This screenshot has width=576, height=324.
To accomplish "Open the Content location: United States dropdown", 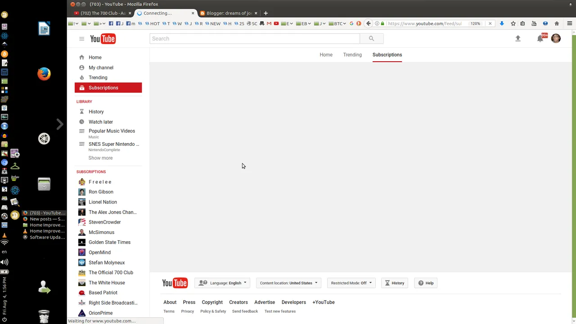I will pyautogui.click(x=288, y=283).
